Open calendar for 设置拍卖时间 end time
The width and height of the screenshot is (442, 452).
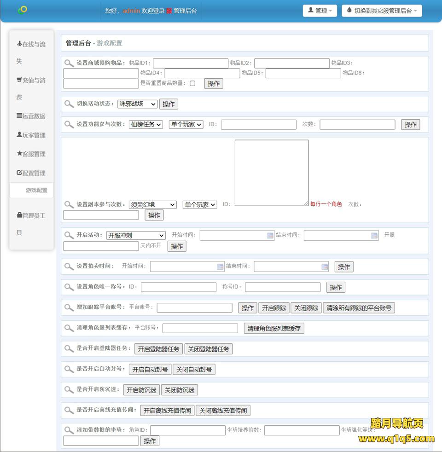(x=325, y=267)
